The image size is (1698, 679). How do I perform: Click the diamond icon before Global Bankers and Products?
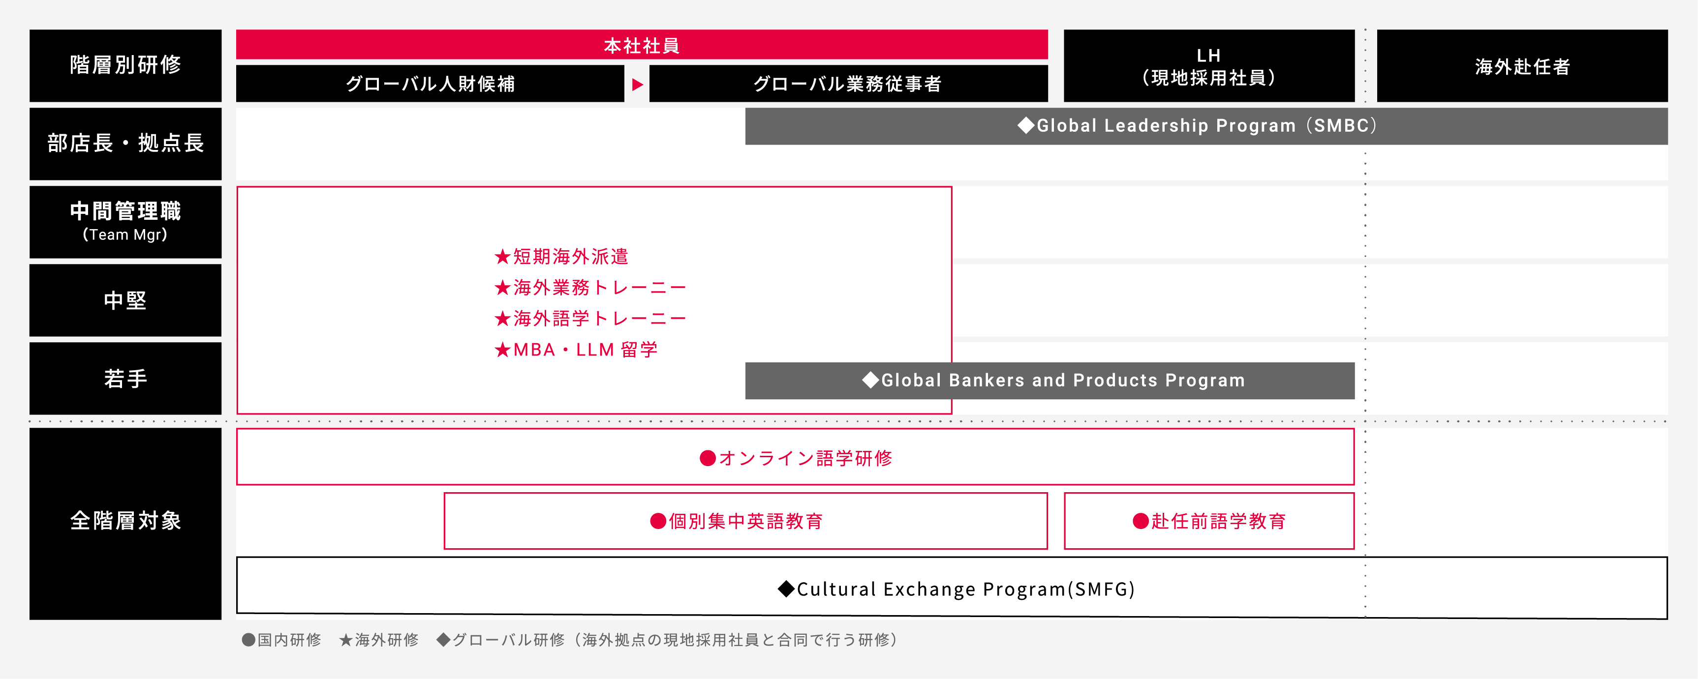tap(871, 380)
